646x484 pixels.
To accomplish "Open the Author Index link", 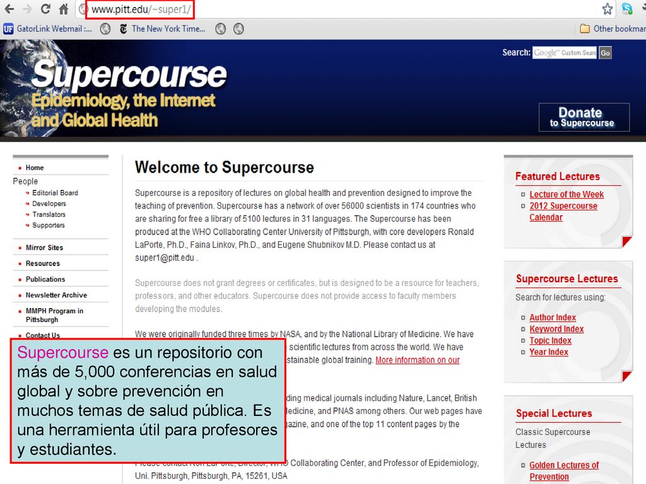I will [553, 318].
